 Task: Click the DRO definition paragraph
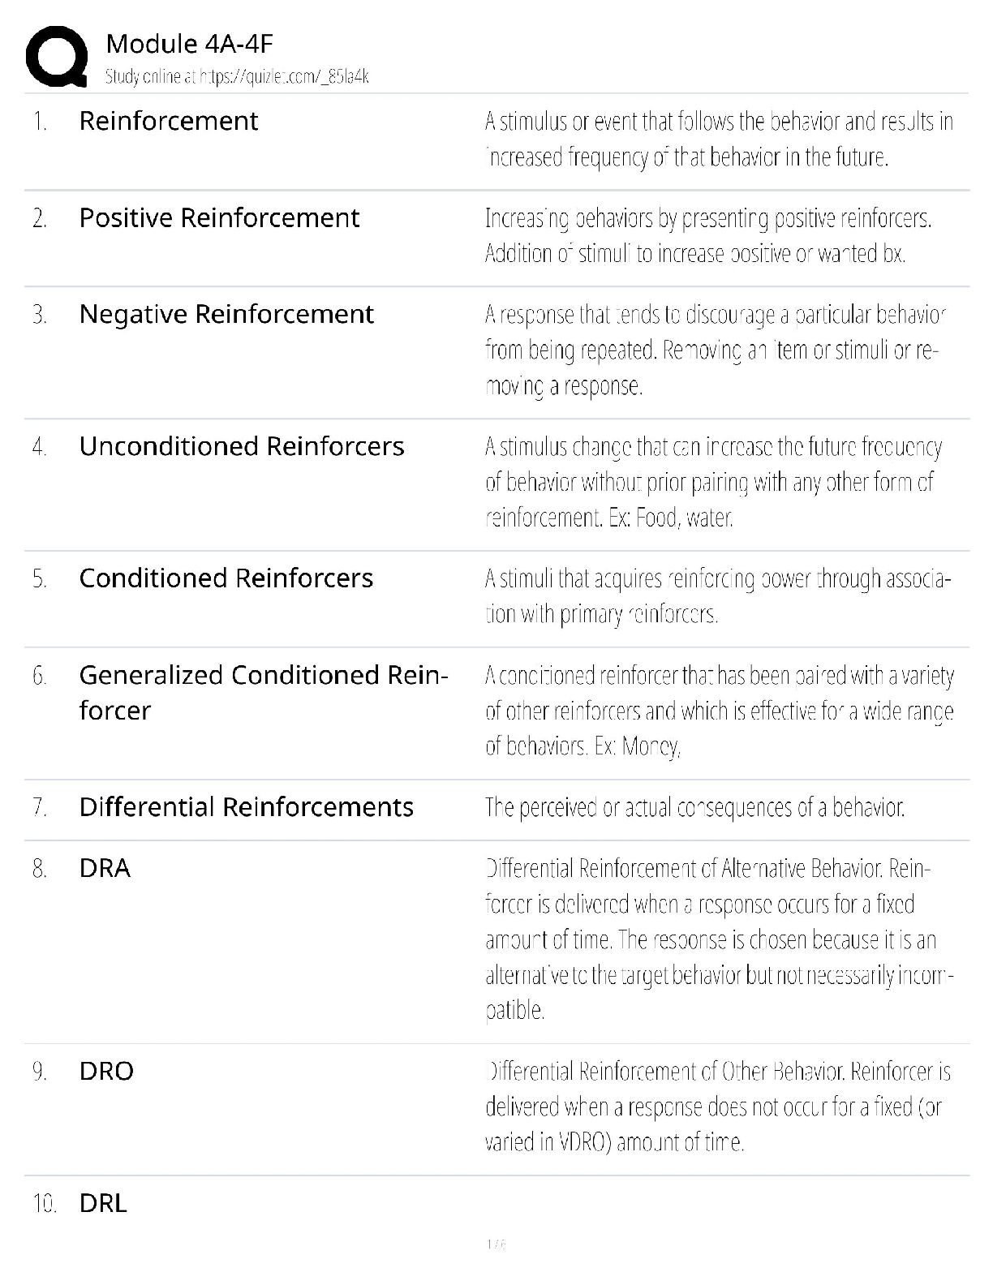point(717,1107)
